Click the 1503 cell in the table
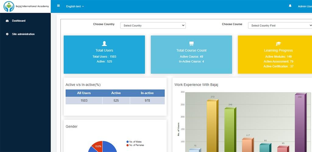Image resolution: width=312 pixels, height=152 pixels. 84,101
